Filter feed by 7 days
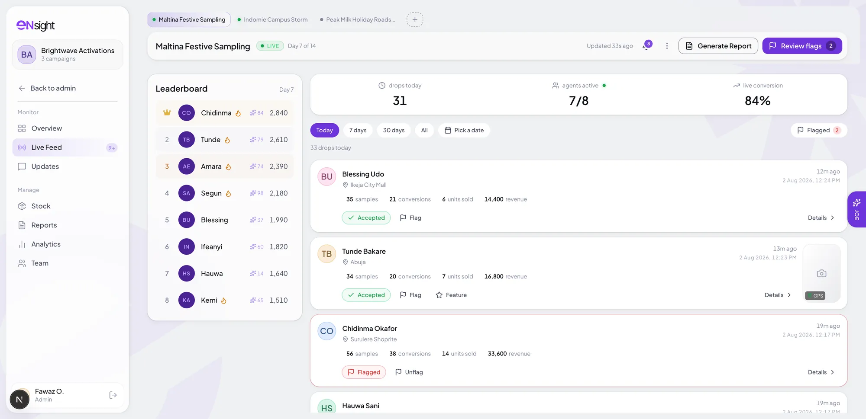 [x=358, y=130]
